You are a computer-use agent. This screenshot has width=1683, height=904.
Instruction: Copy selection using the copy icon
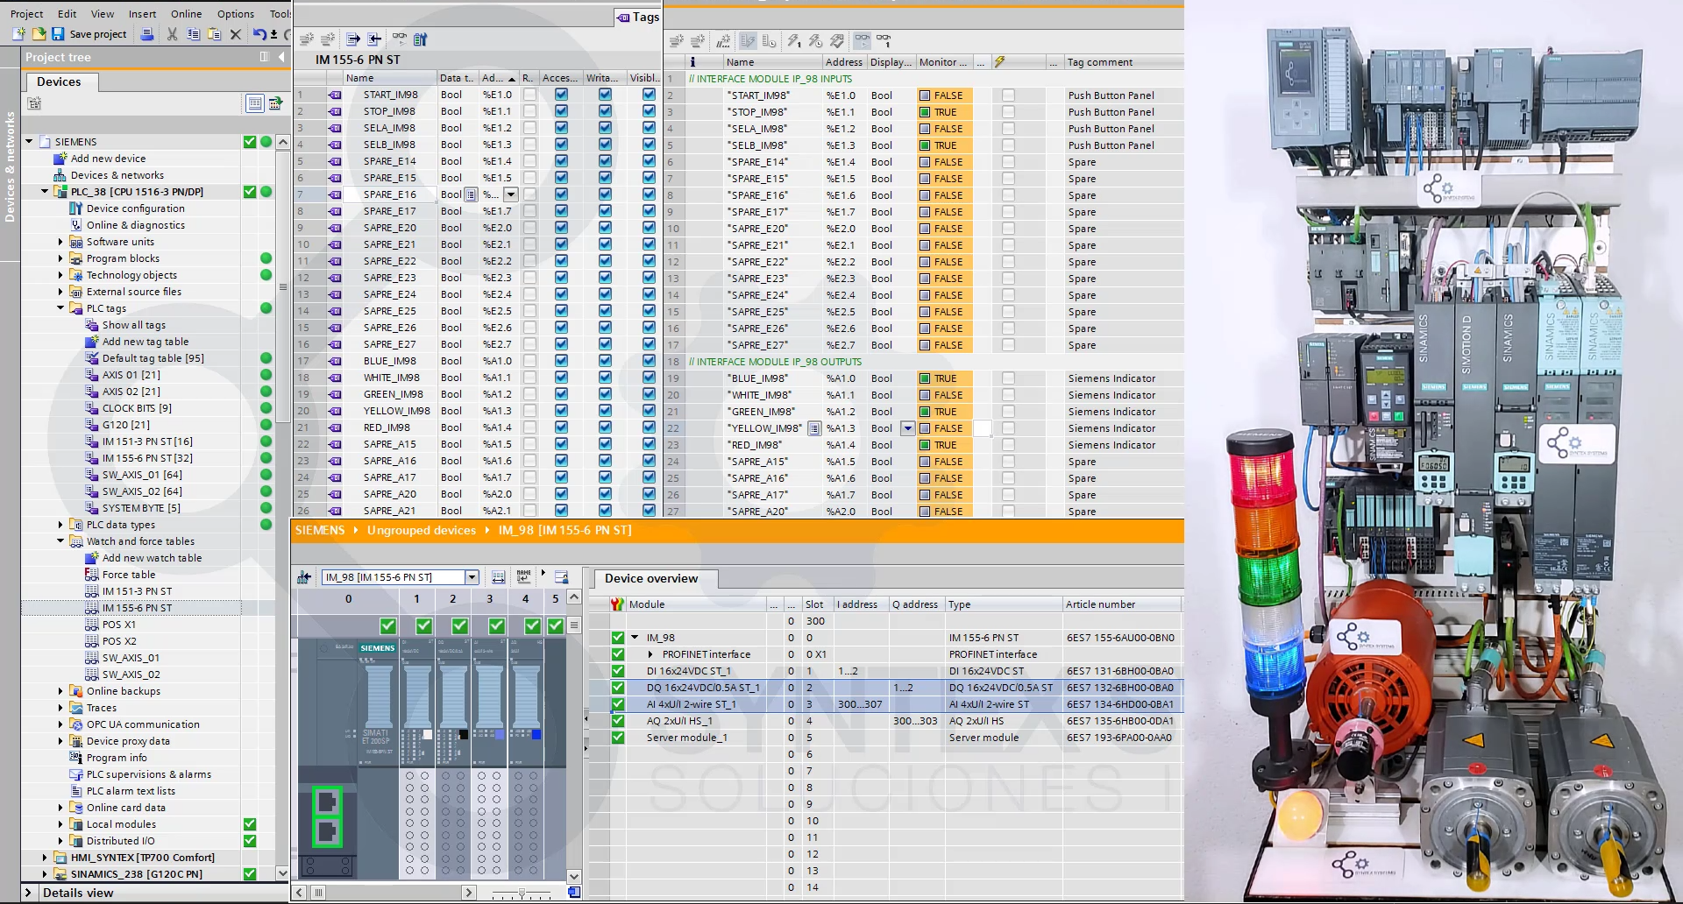193,34
